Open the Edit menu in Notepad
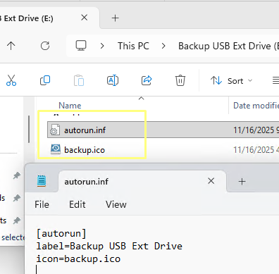Viewport: 279px width, 274px height. [x=77, y=204]
